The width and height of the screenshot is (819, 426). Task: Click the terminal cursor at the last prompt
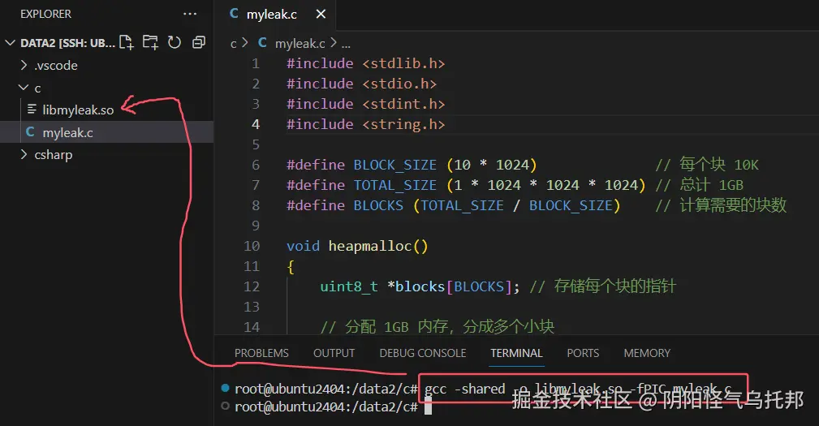point(428,407)
